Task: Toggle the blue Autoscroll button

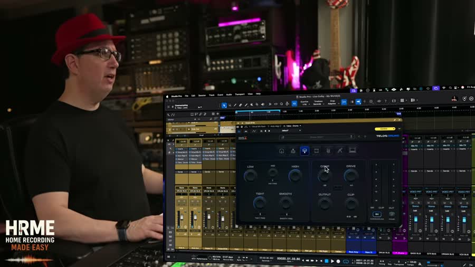Action: click(358, 102)
